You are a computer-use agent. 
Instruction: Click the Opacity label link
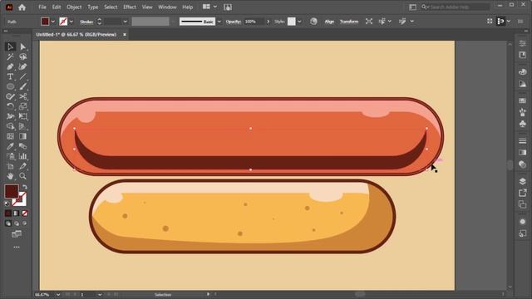point(233,22)
